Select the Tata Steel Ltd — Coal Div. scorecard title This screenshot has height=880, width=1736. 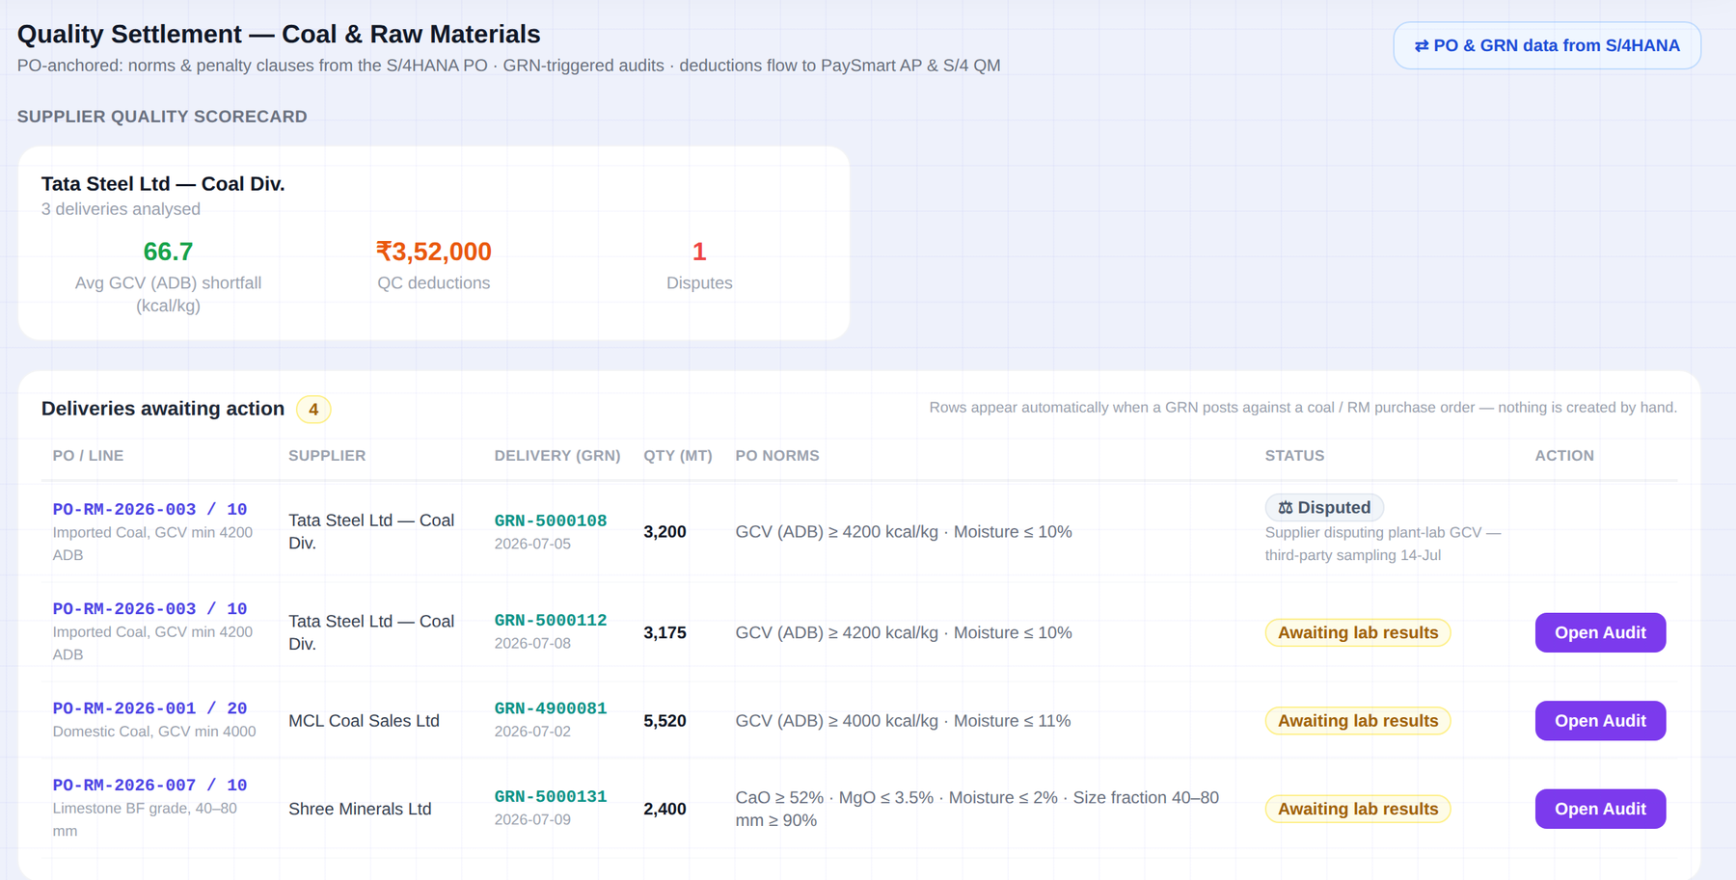pos(163,184)
